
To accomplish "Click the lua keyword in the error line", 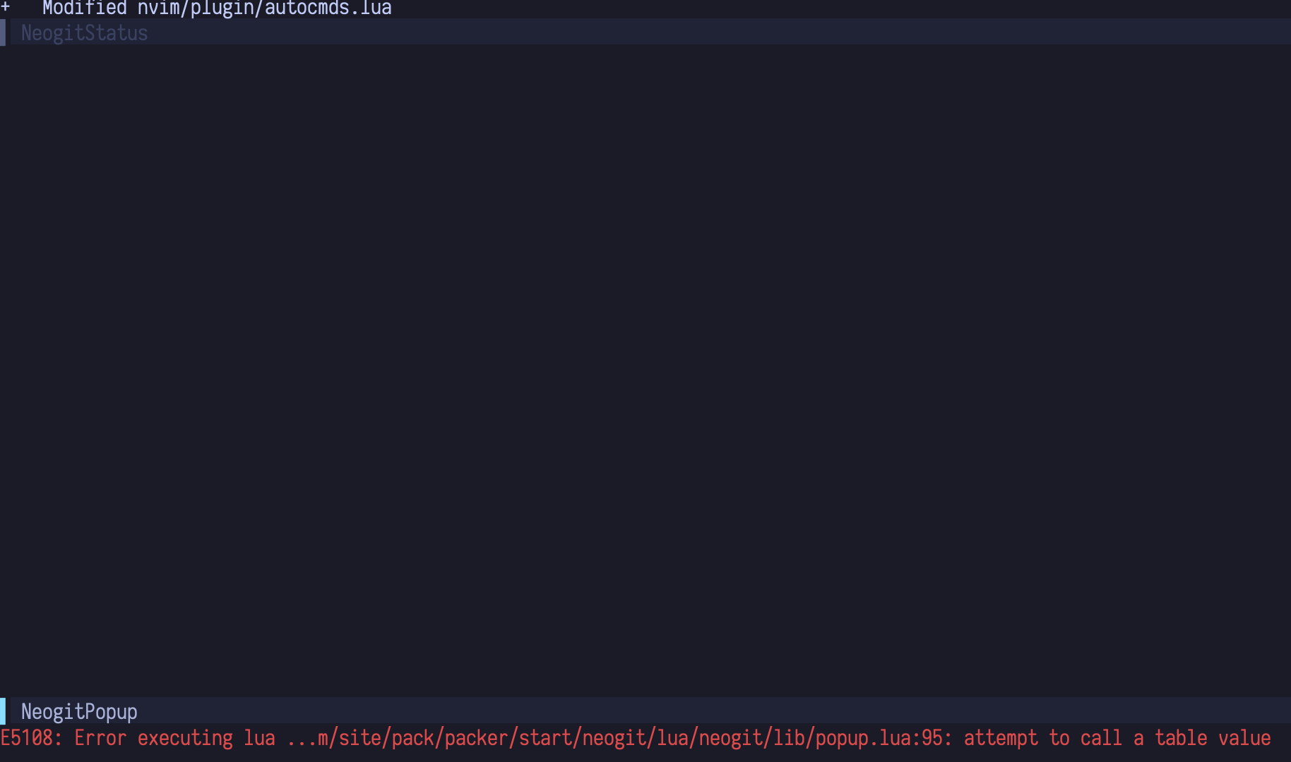I will pos(261,738).
